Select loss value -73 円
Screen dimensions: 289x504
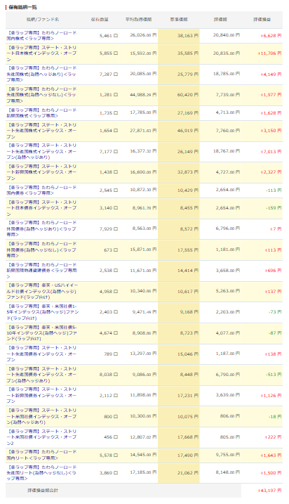pyautogui.click(x=275, y=312)
